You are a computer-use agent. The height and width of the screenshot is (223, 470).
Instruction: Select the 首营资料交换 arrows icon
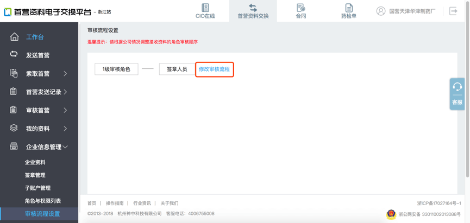click(253, 8)
